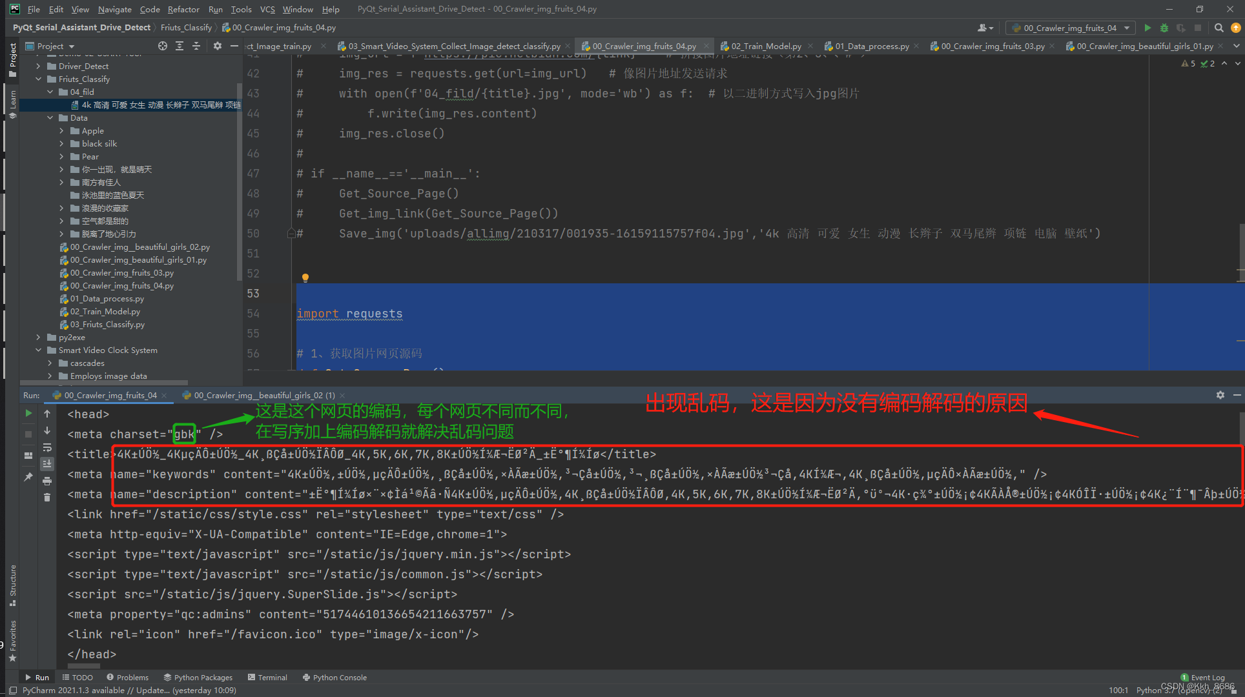Expand all items in Project panel

tap(180, 46)
